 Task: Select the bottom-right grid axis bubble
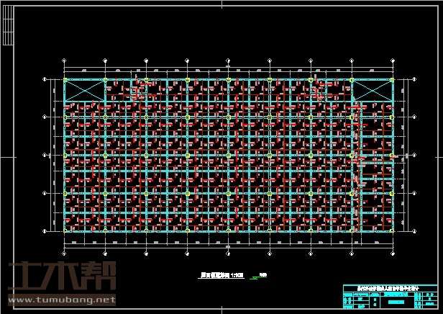[392, 253]
